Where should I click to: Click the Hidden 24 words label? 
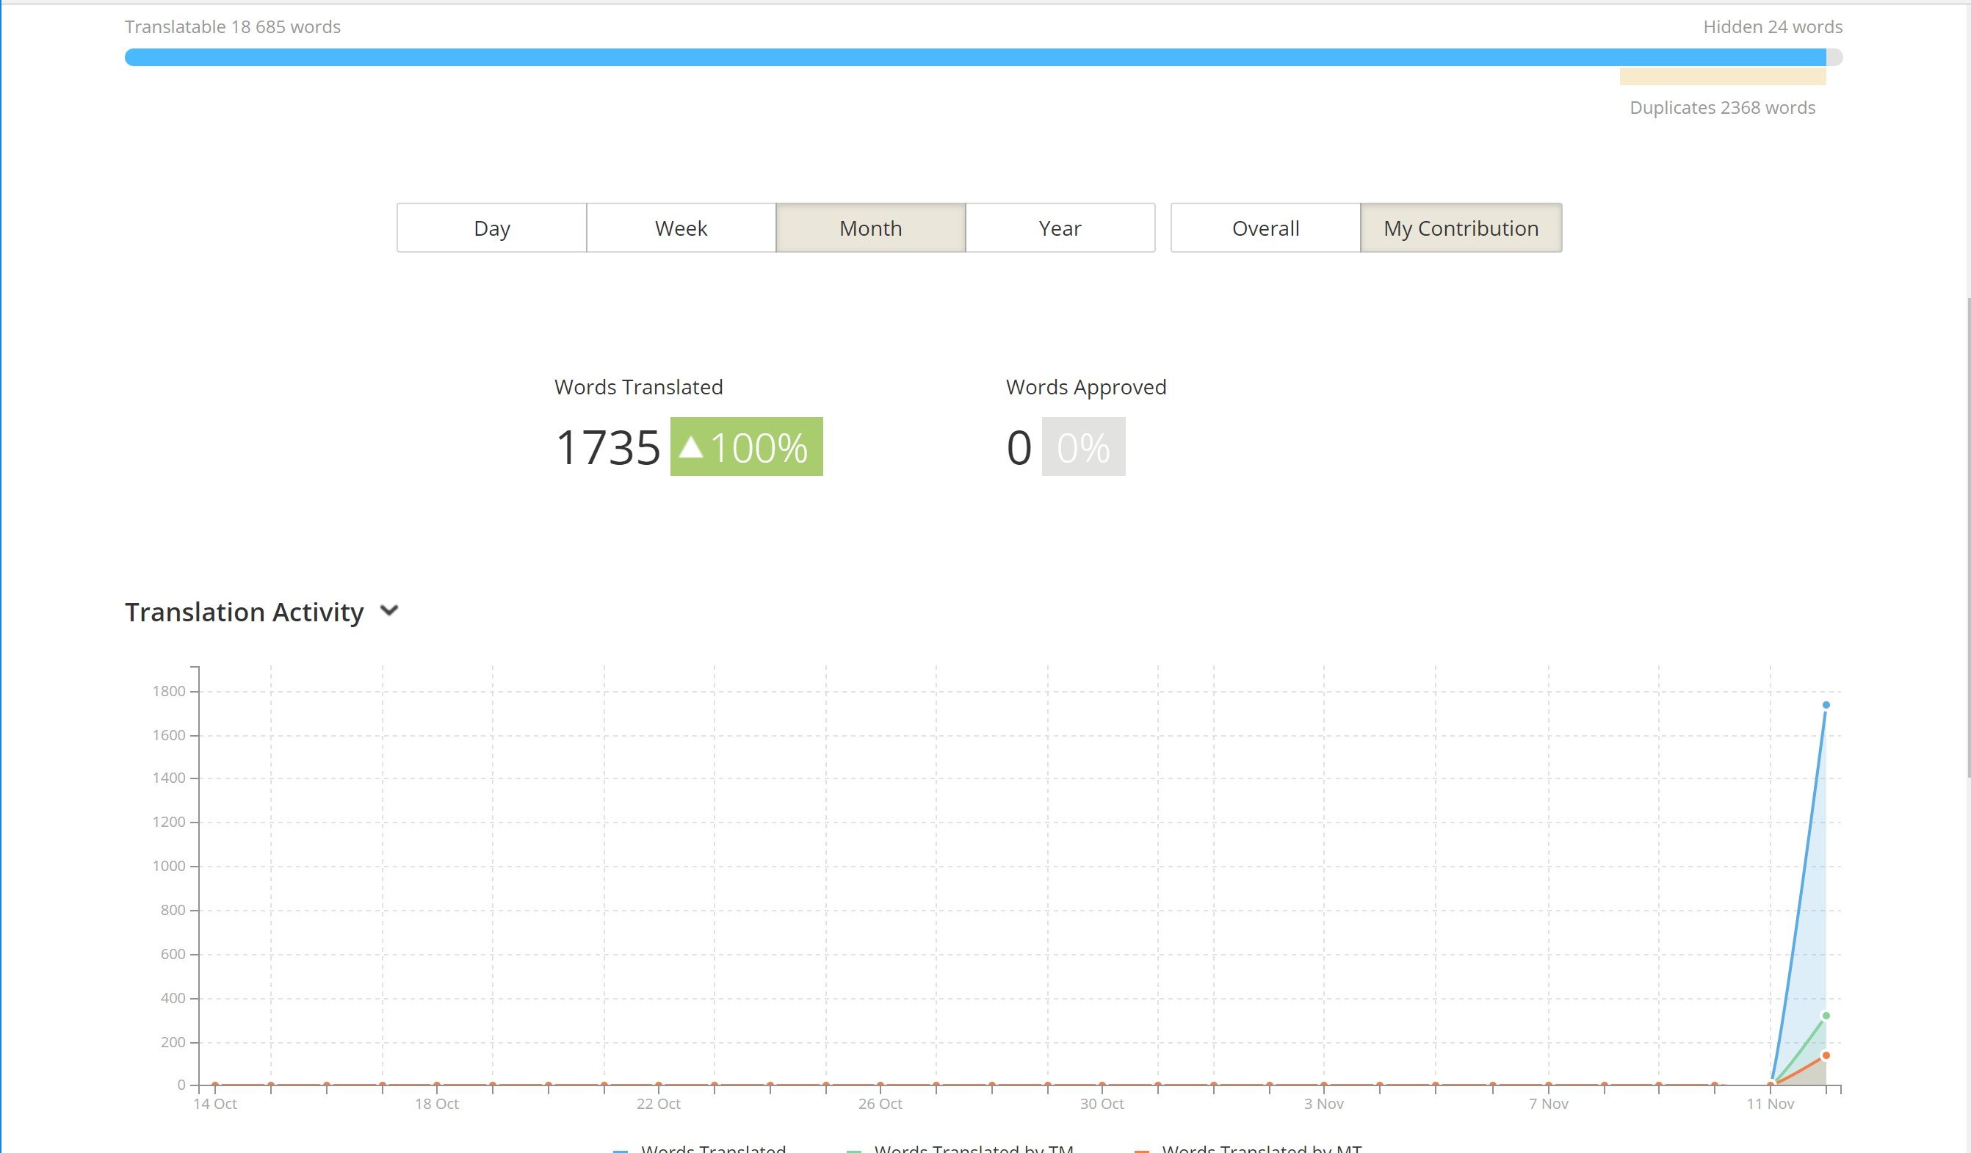(x=1772, y=26)
